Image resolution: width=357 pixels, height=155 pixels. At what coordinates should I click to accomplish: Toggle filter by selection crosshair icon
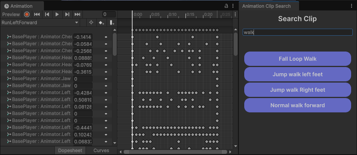tap(91, 23)
